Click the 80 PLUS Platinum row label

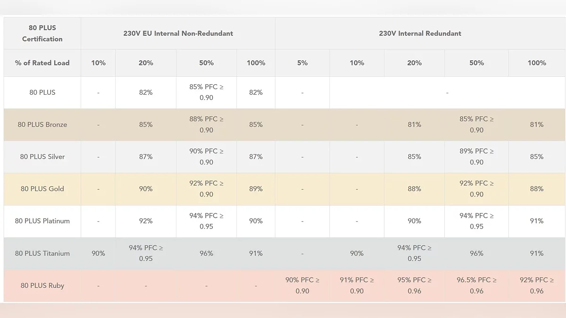click(42, 221)
